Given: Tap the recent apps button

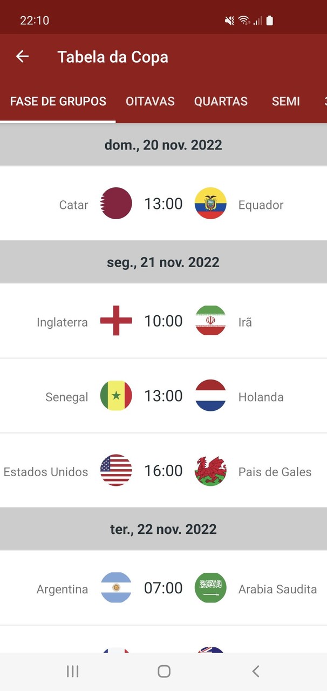Looking at the screenshot, I should pos(72,671).
